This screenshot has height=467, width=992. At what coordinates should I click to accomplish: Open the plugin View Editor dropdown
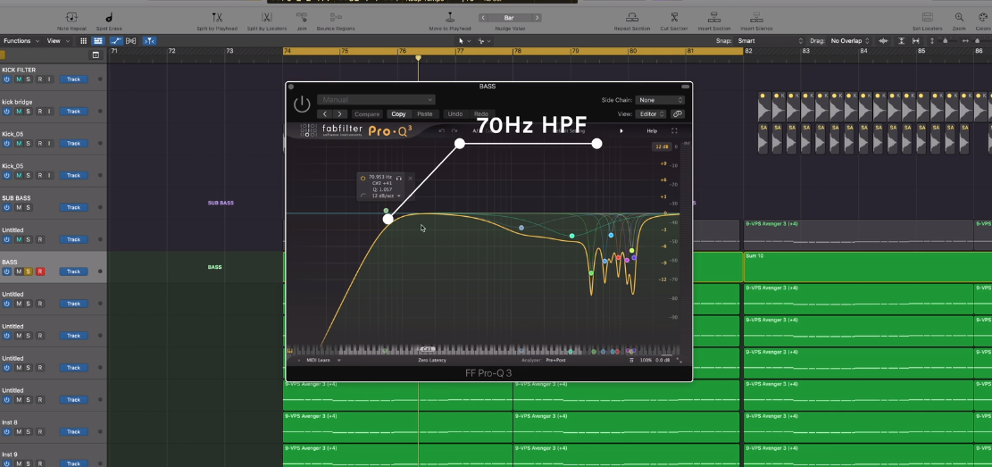pyautogui.click(x=651, y=114)
